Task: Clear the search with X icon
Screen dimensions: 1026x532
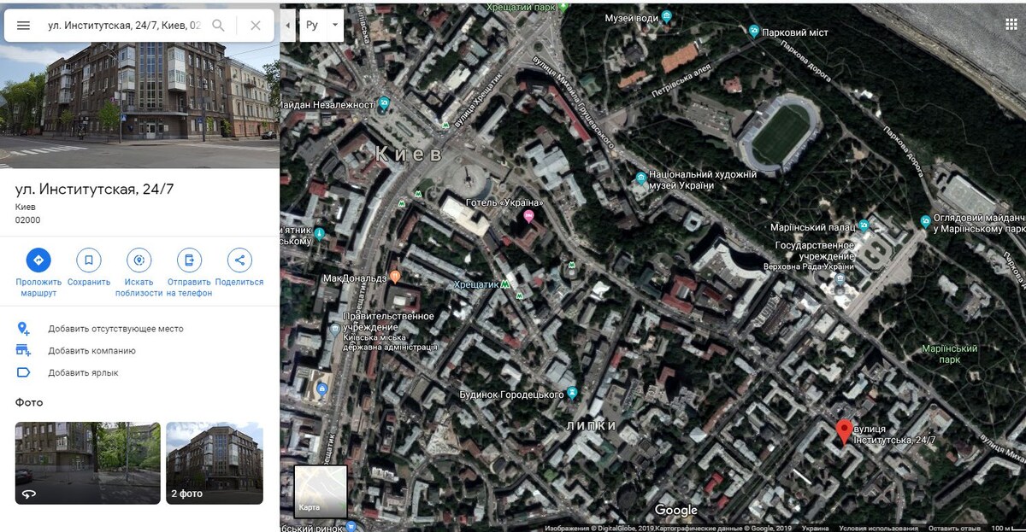Action: [x=256, y=26]
